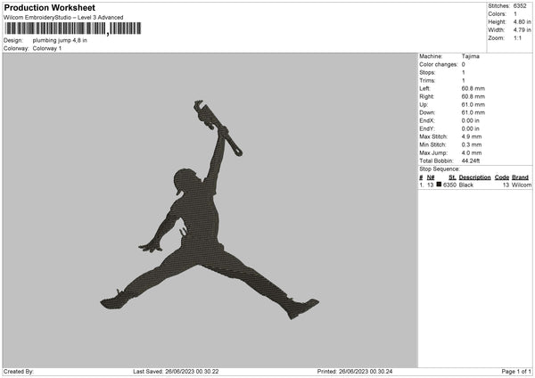Click the 'Last Saved' timestamp in footer
Viewport: 535px width, 378px height.
click(176, 372)
